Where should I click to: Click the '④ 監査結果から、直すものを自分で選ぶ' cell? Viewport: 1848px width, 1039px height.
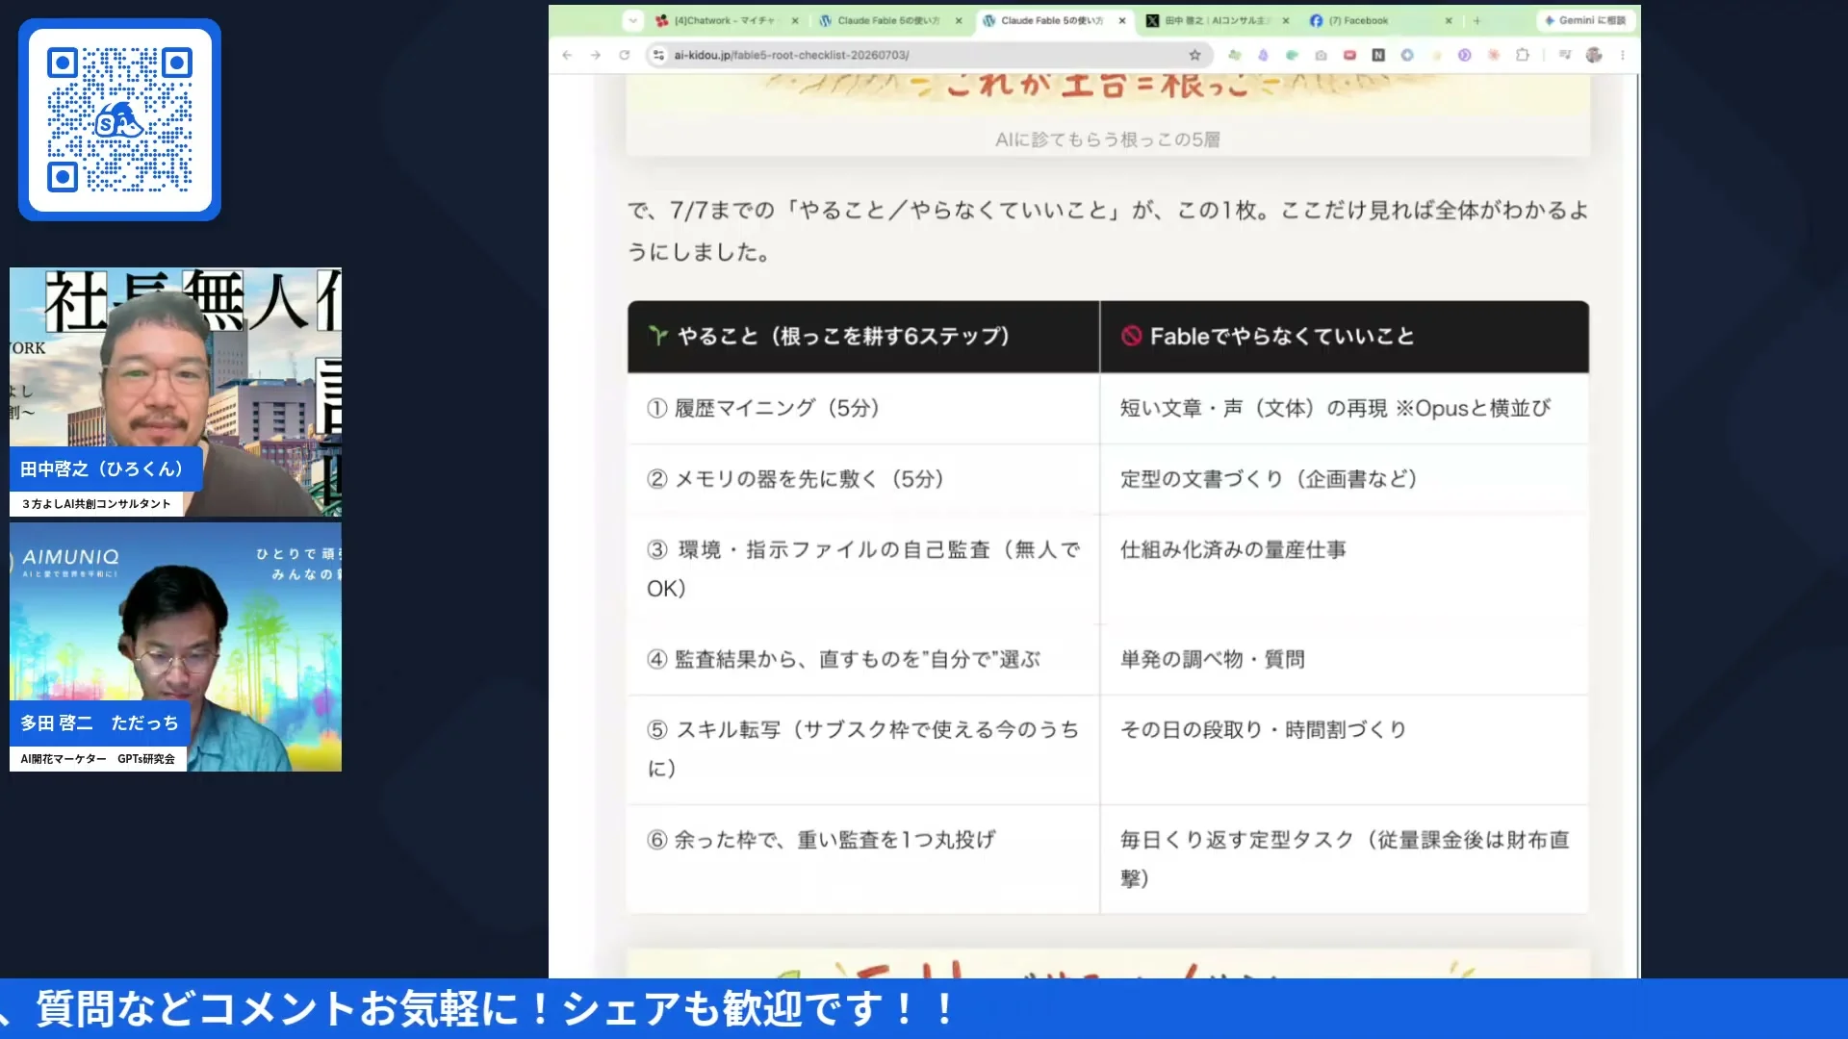coord(863,659)
